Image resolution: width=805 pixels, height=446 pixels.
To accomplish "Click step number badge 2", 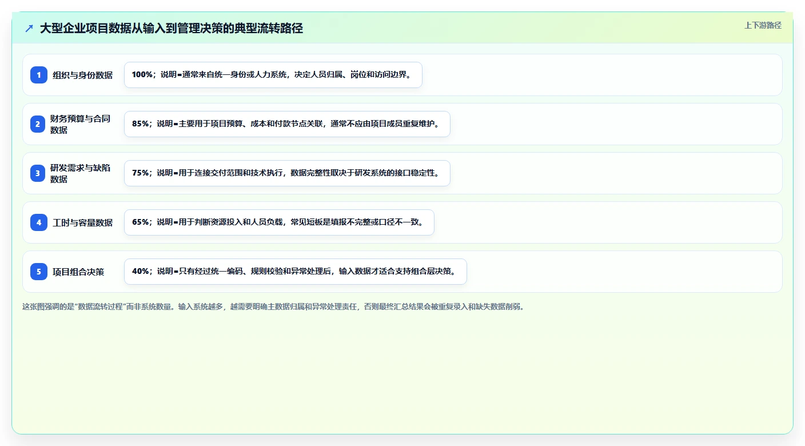I will pos(38,124).
